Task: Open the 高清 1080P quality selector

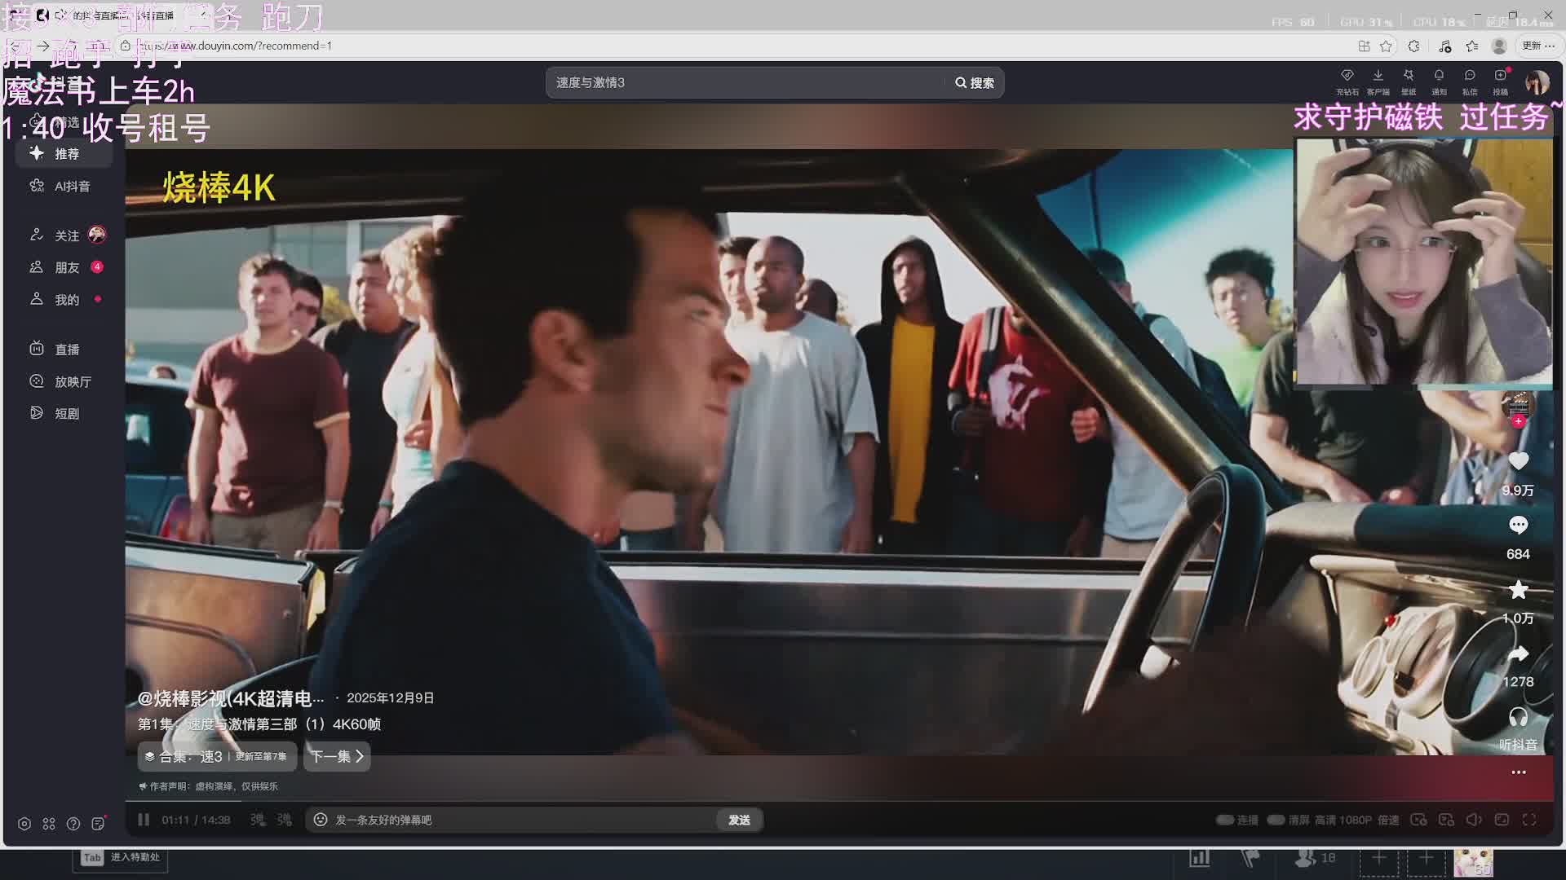Action: [1343, 820]
